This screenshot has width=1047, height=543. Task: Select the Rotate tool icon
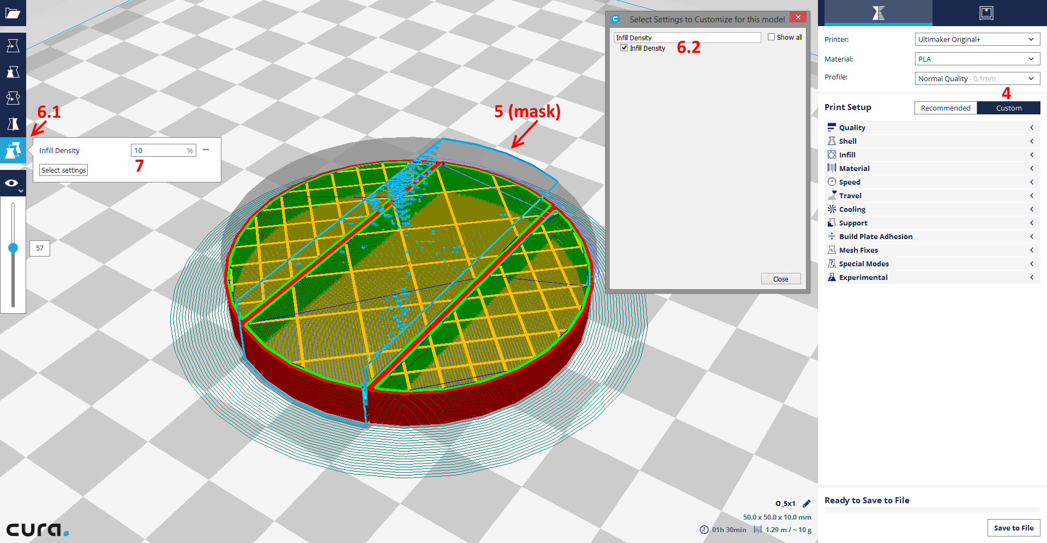(x=13, y=98)
